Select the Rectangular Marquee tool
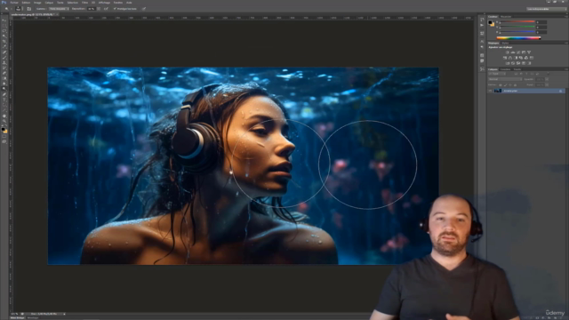The image size is (569, 320). [x=4, y=26]
